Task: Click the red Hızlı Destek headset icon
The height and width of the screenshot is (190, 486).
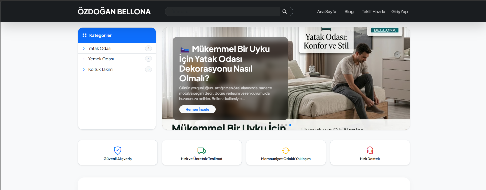Action: [370, 150]
